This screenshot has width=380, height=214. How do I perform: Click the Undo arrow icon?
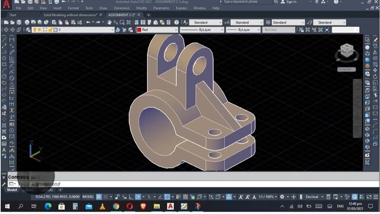(88, 23)
